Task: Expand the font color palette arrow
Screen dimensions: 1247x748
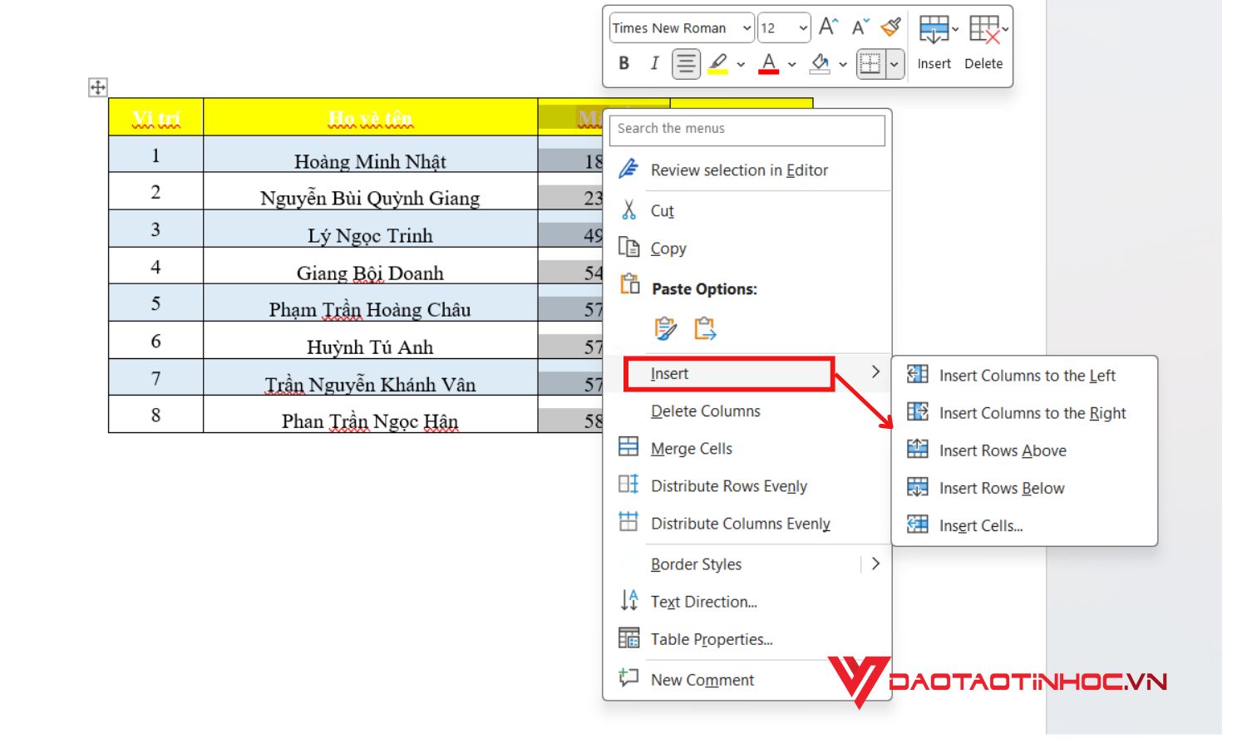Action: [x=791, y=64]
